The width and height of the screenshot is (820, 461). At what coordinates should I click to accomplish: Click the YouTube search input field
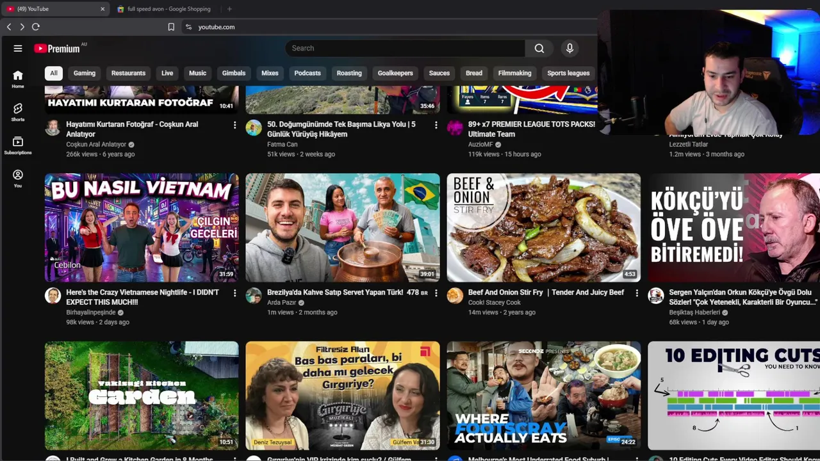[405, 48]
